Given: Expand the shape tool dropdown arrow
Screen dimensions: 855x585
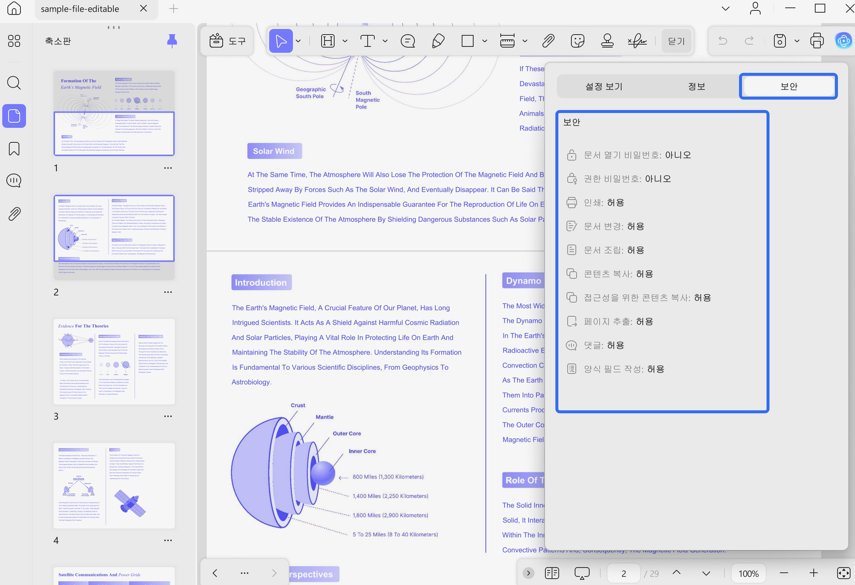Looking at the screenshot, I should pos(485,41).
